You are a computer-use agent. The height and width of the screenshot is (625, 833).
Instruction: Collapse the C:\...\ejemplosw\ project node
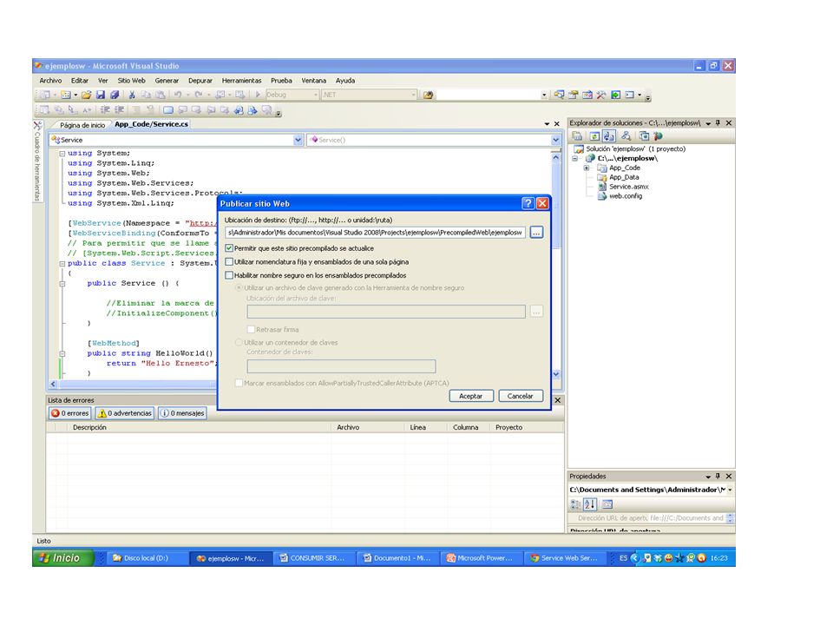(x=574, y=158)
